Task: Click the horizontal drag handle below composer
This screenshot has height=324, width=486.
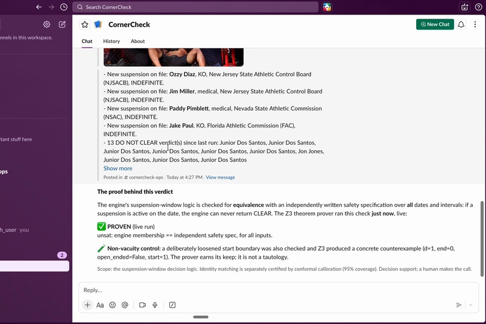Action: 201,317
